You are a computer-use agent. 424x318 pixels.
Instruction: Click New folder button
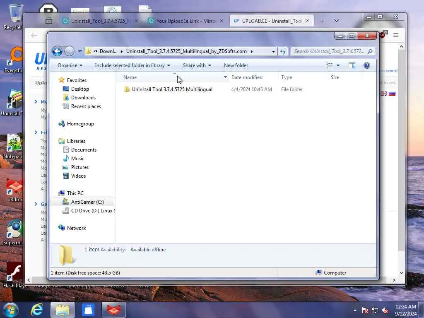point(236,65)
